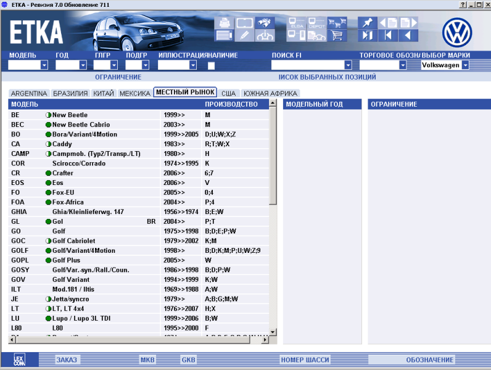Select the Fox-Africa row
491x370 pixels.
[x=138, y=202]
